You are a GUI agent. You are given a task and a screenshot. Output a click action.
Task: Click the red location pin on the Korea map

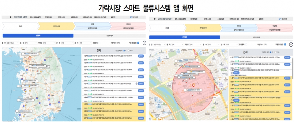30,58
